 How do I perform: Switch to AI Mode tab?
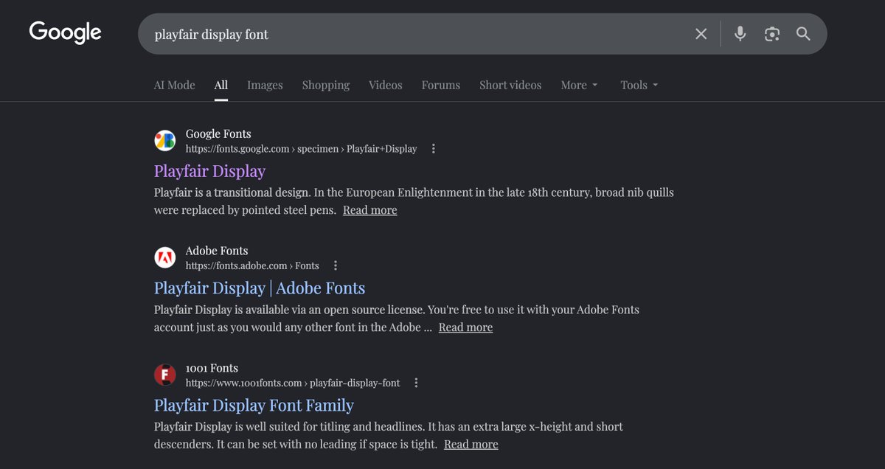pos(175,86)
